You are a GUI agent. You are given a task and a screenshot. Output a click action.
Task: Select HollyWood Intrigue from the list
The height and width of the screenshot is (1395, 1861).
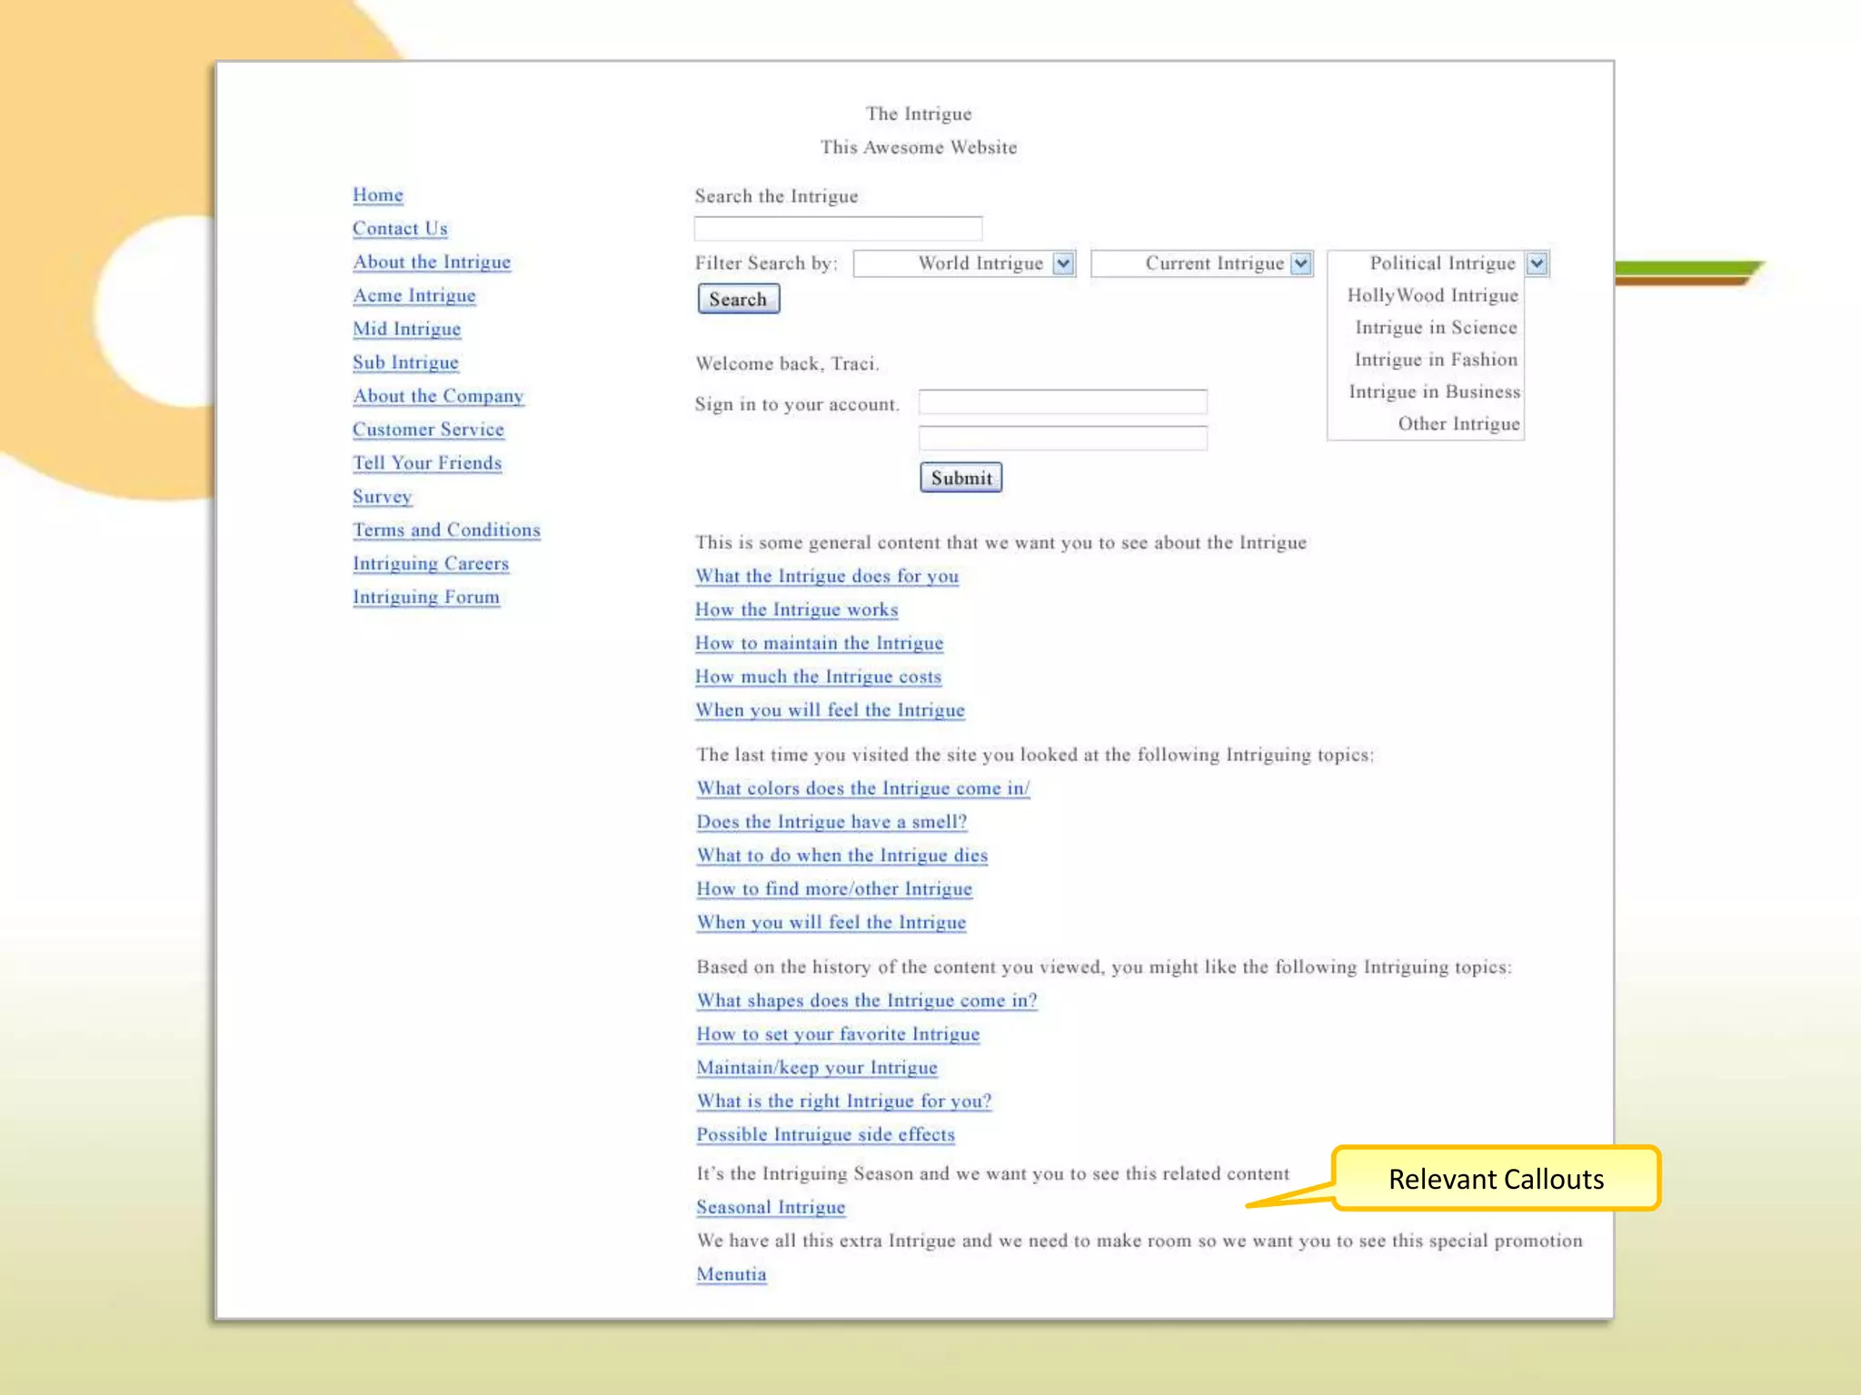point(1432,295)
